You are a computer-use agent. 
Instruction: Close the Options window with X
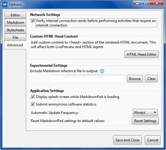point(157,3)
